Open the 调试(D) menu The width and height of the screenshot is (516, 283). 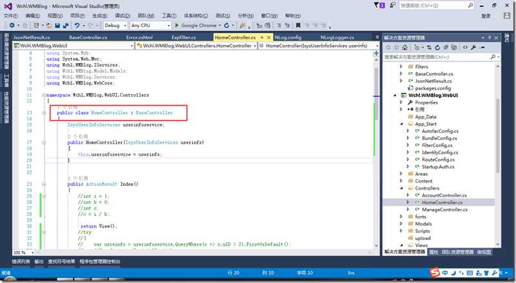coord(123,15)
